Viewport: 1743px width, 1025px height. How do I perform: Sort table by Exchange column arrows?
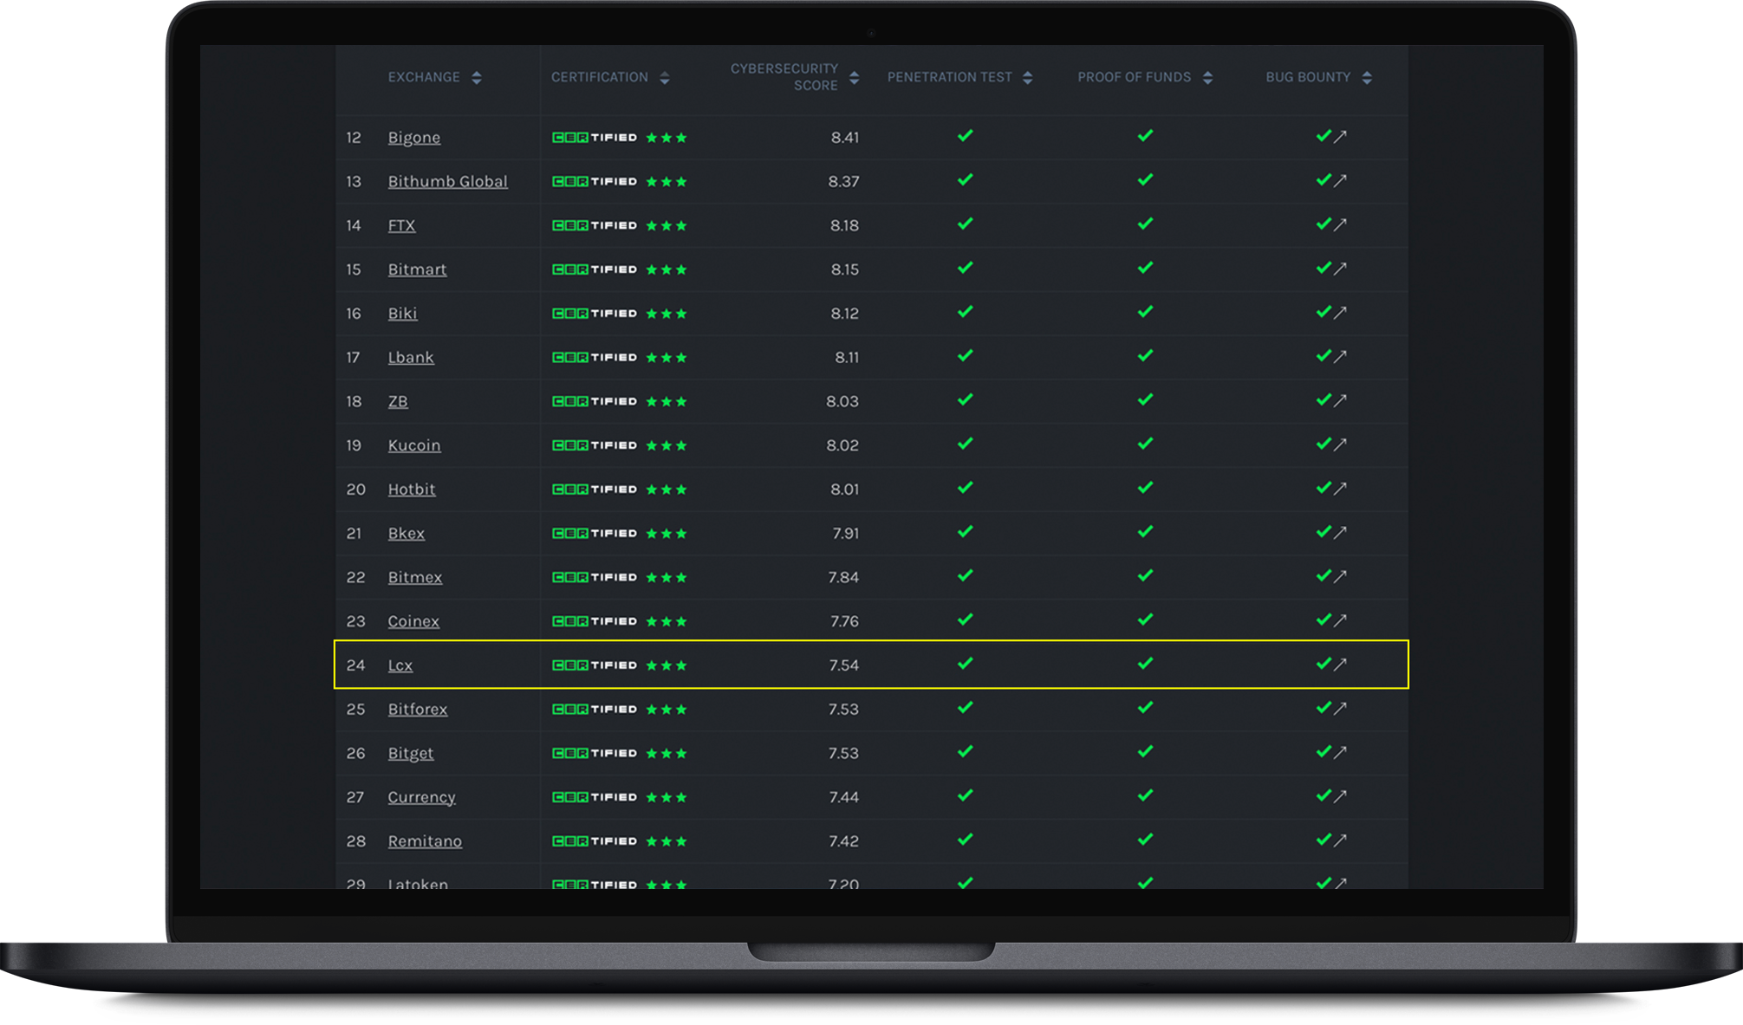(x=477, y=78)
